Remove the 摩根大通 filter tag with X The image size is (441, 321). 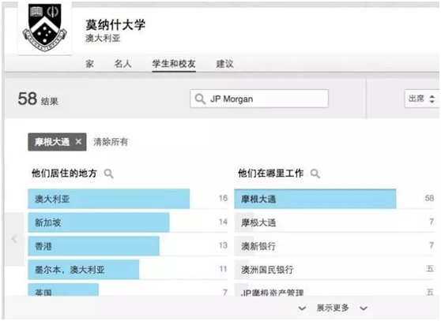click(78, 142)
